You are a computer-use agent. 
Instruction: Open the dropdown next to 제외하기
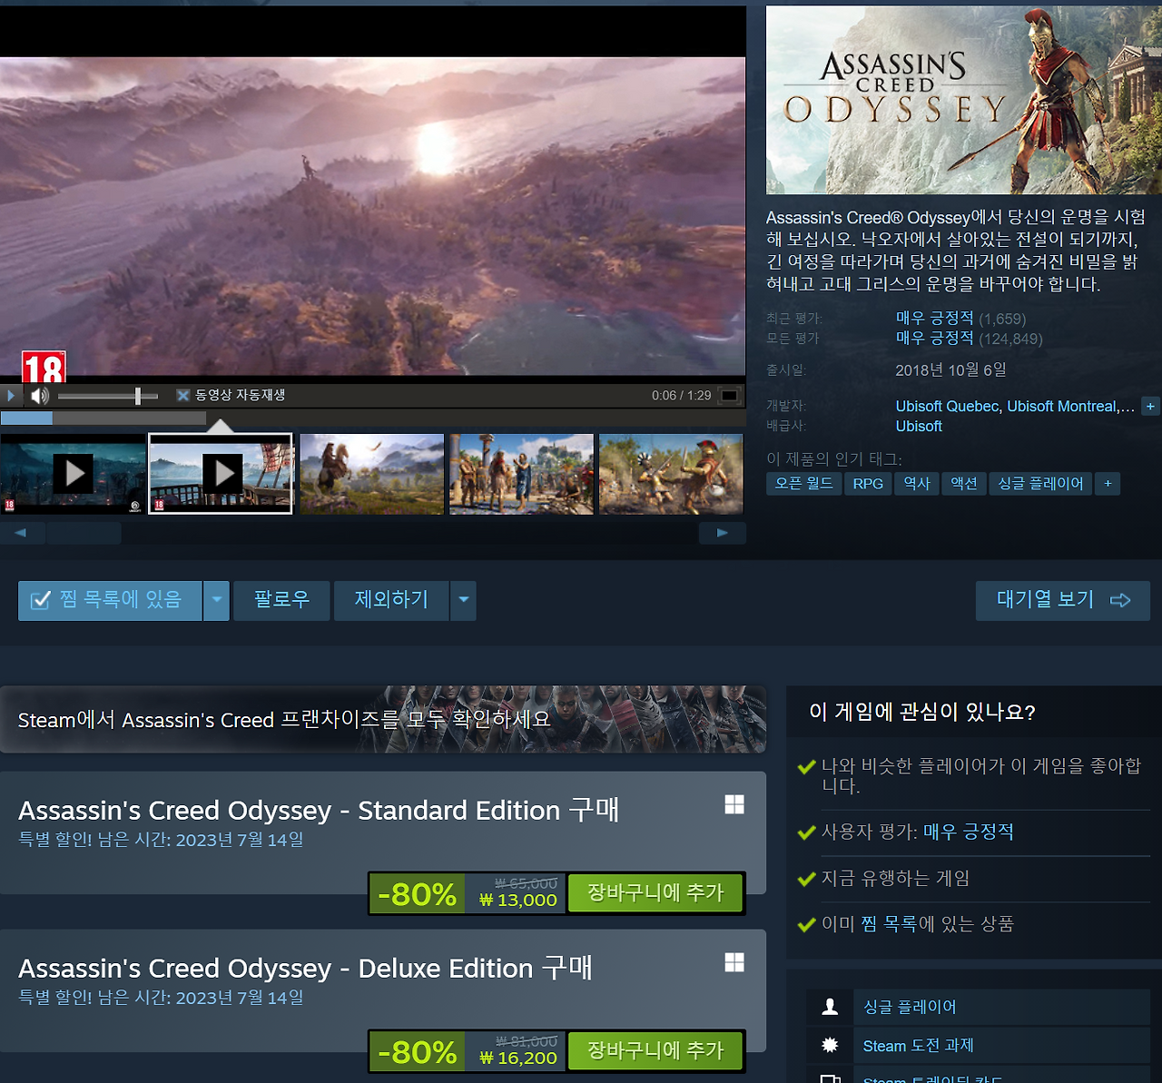(463, 600)
